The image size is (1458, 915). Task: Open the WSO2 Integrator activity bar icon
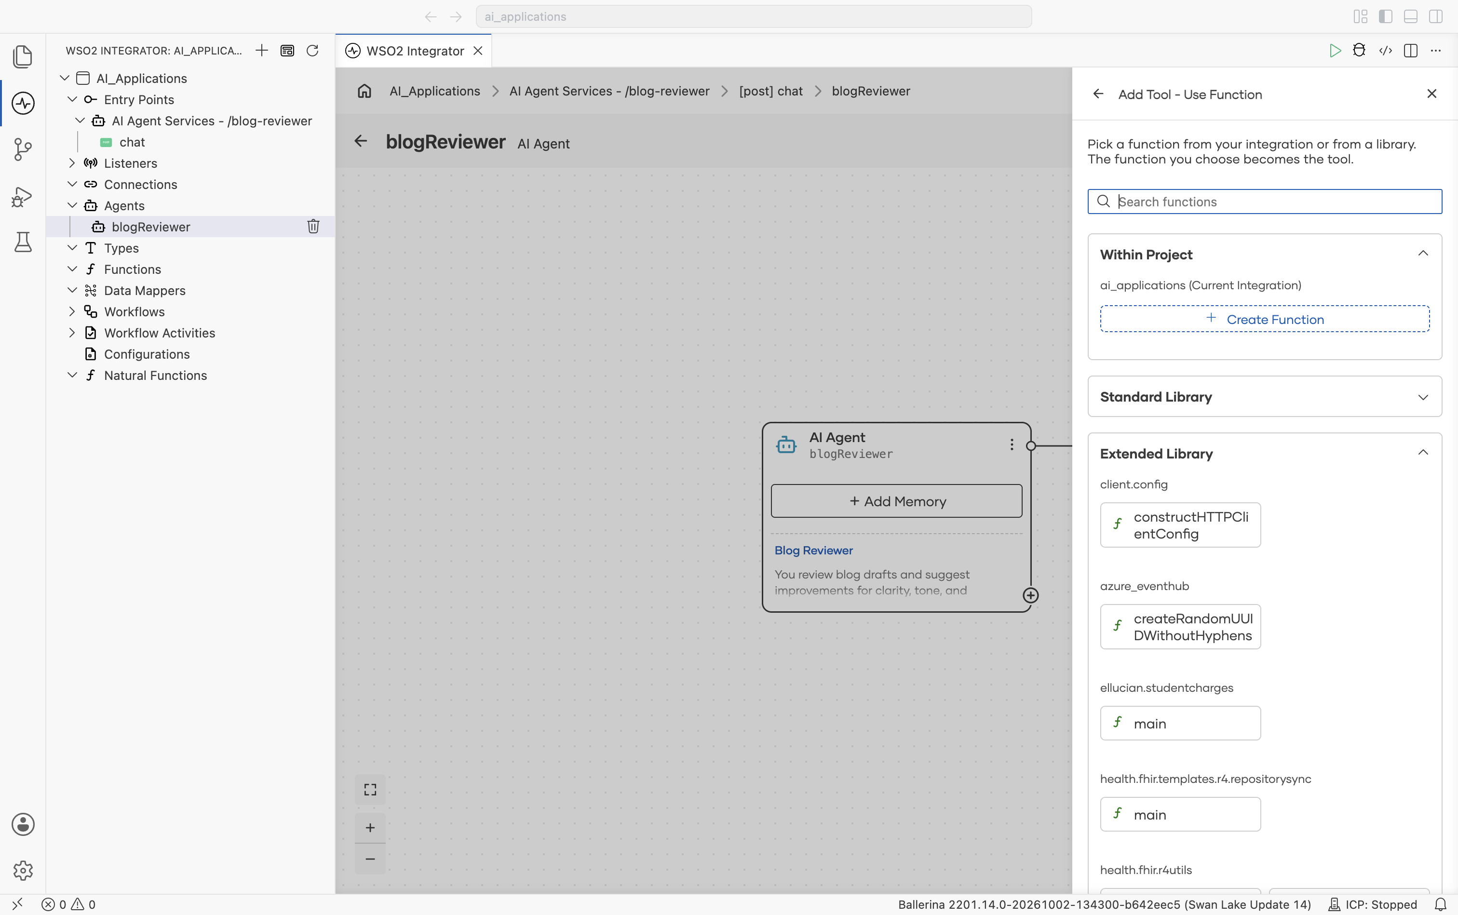point(22,103)
